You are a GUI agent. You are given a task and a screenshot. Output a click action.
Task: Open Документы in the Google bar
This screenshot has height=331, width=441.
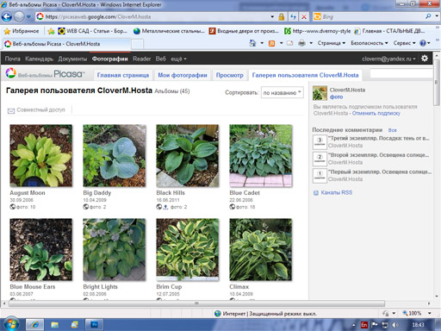[72, 59]
